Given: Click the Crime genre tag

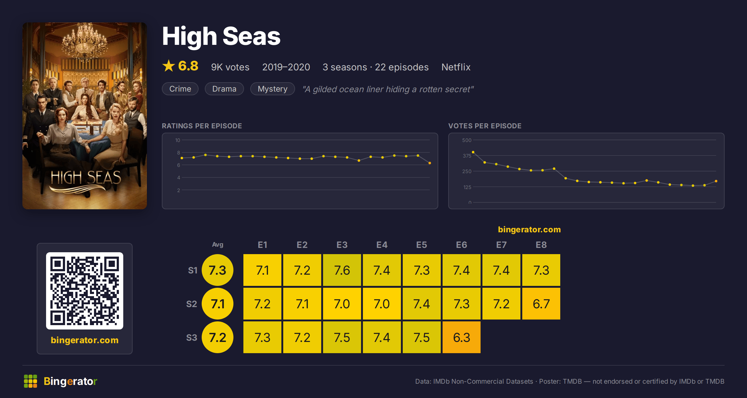Looking at the screenshot, I should click(x=180, y=89).
